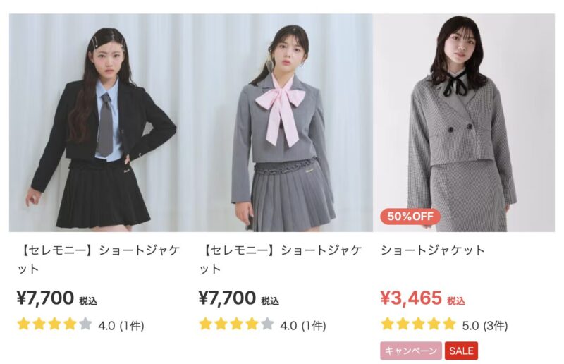This screenshot has height=364, width=564.
Task: Click the 50%OFF badge on third product
Action: tap(410, 217)
